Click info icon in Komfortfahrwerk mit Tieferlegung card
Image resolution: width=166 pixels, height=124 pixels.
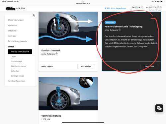point(120,30)
